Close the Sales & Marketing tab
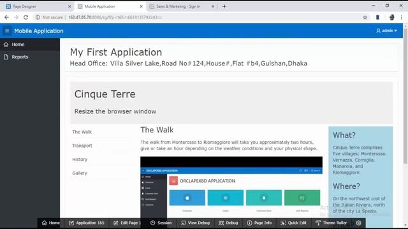 pos(213,6)
